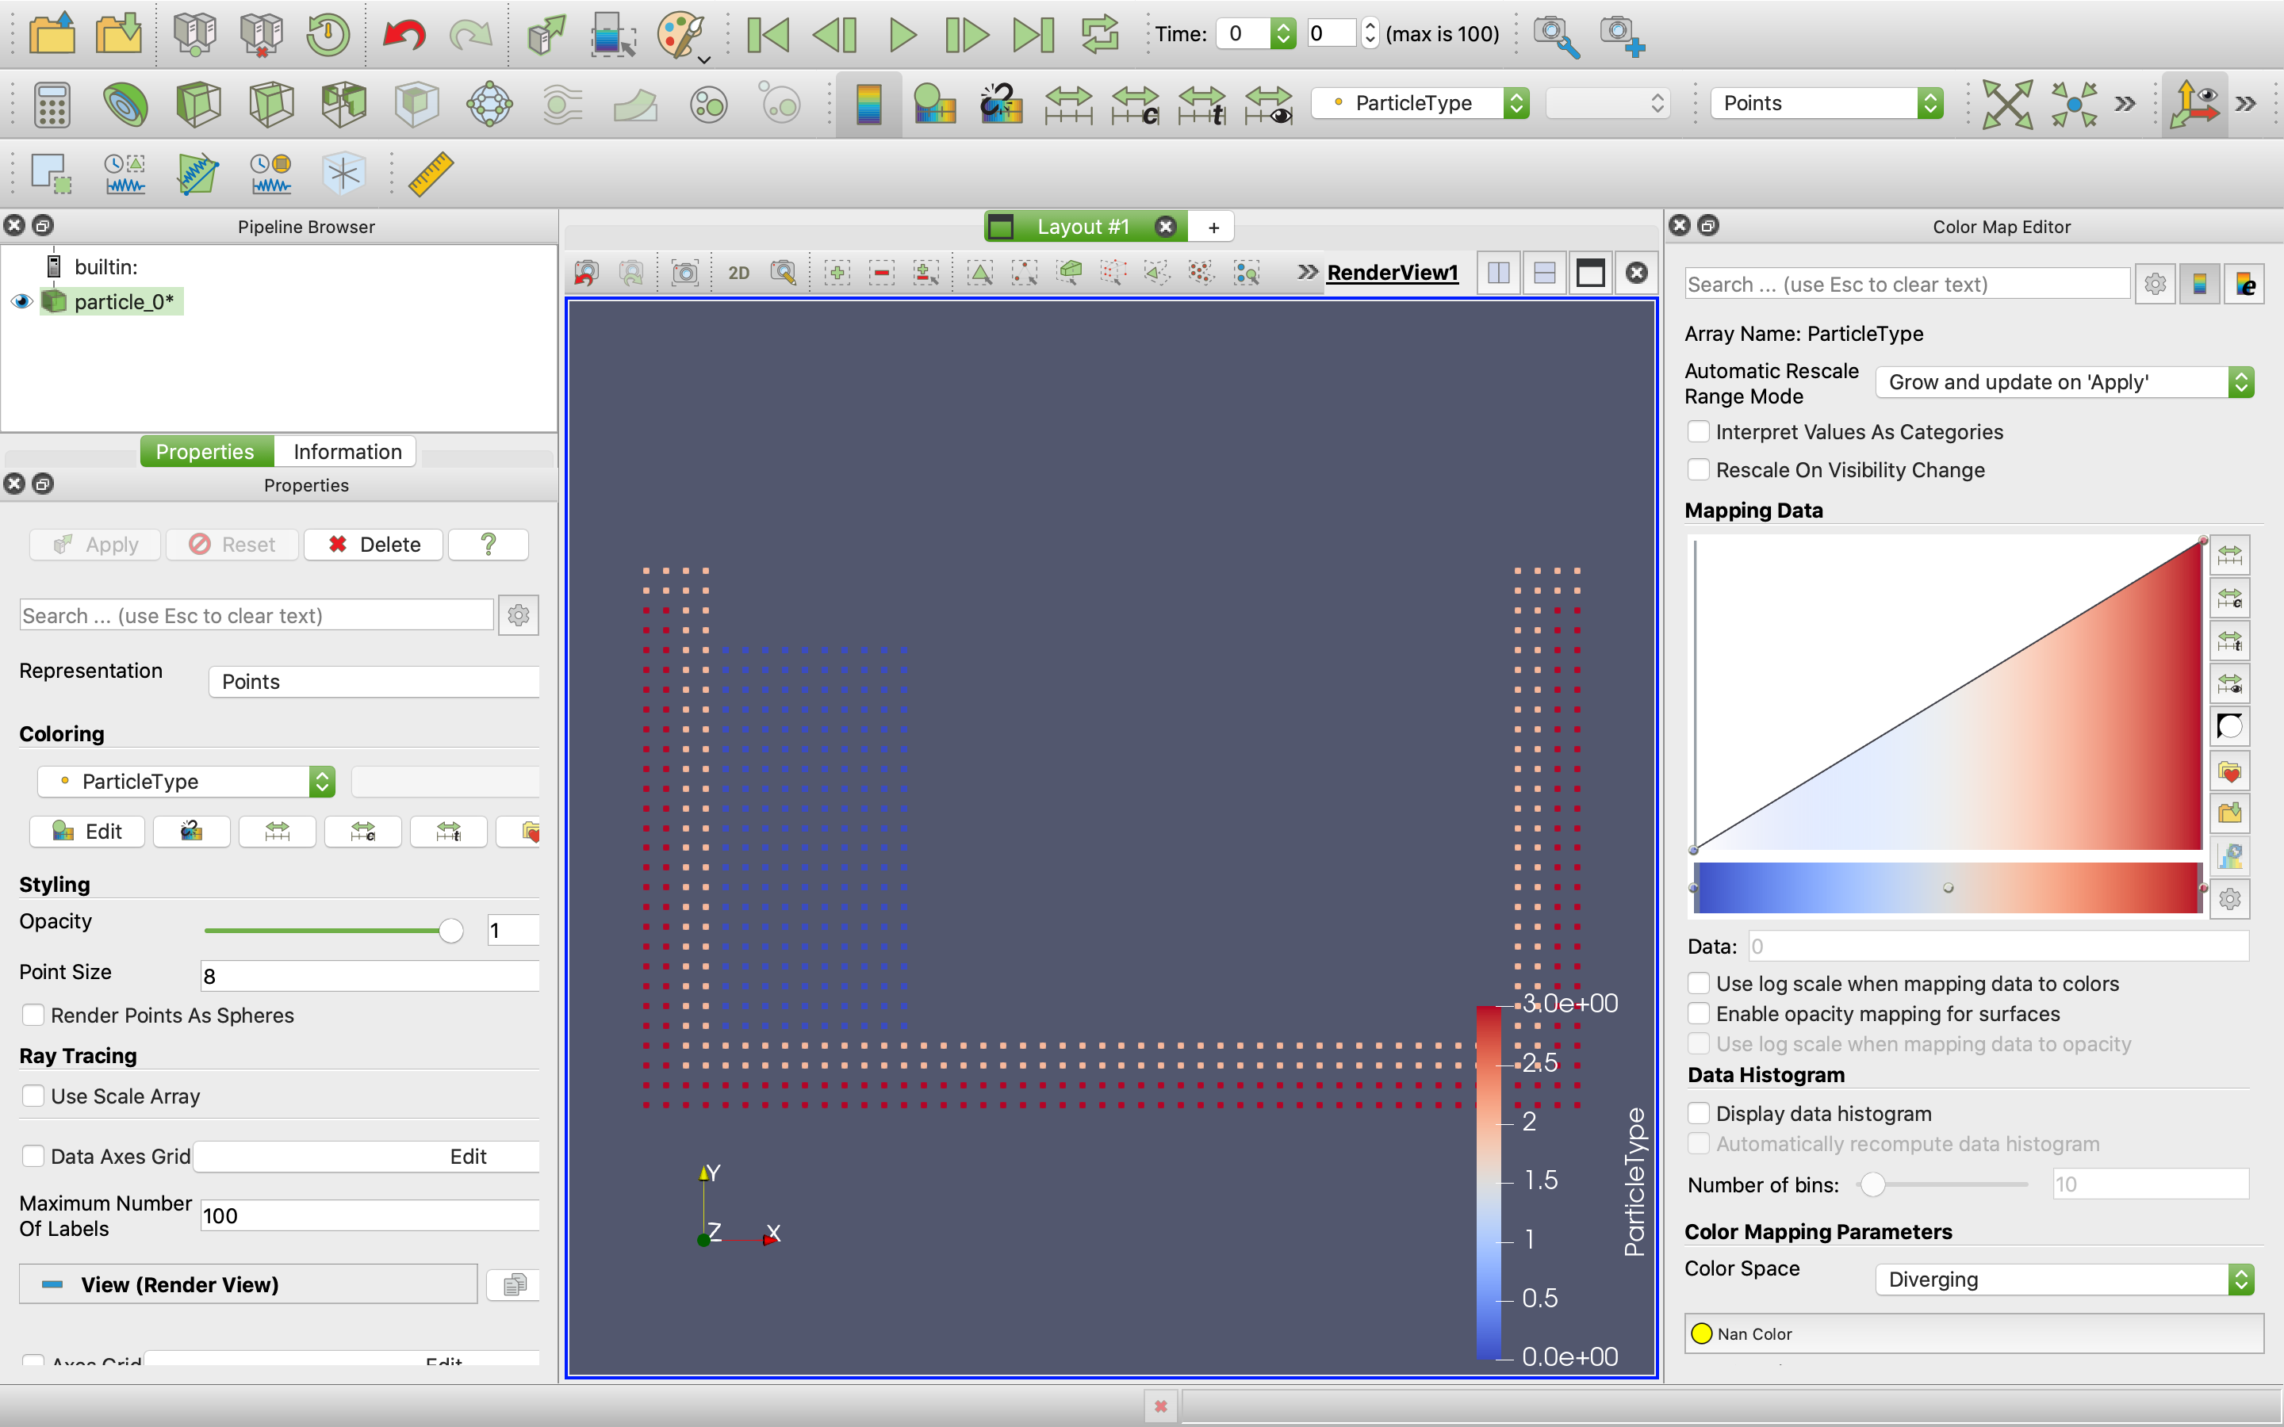Click the 2D view toggle button
The width and height of the screenshot is (2284, 1427).
click(x=738, y=273)
